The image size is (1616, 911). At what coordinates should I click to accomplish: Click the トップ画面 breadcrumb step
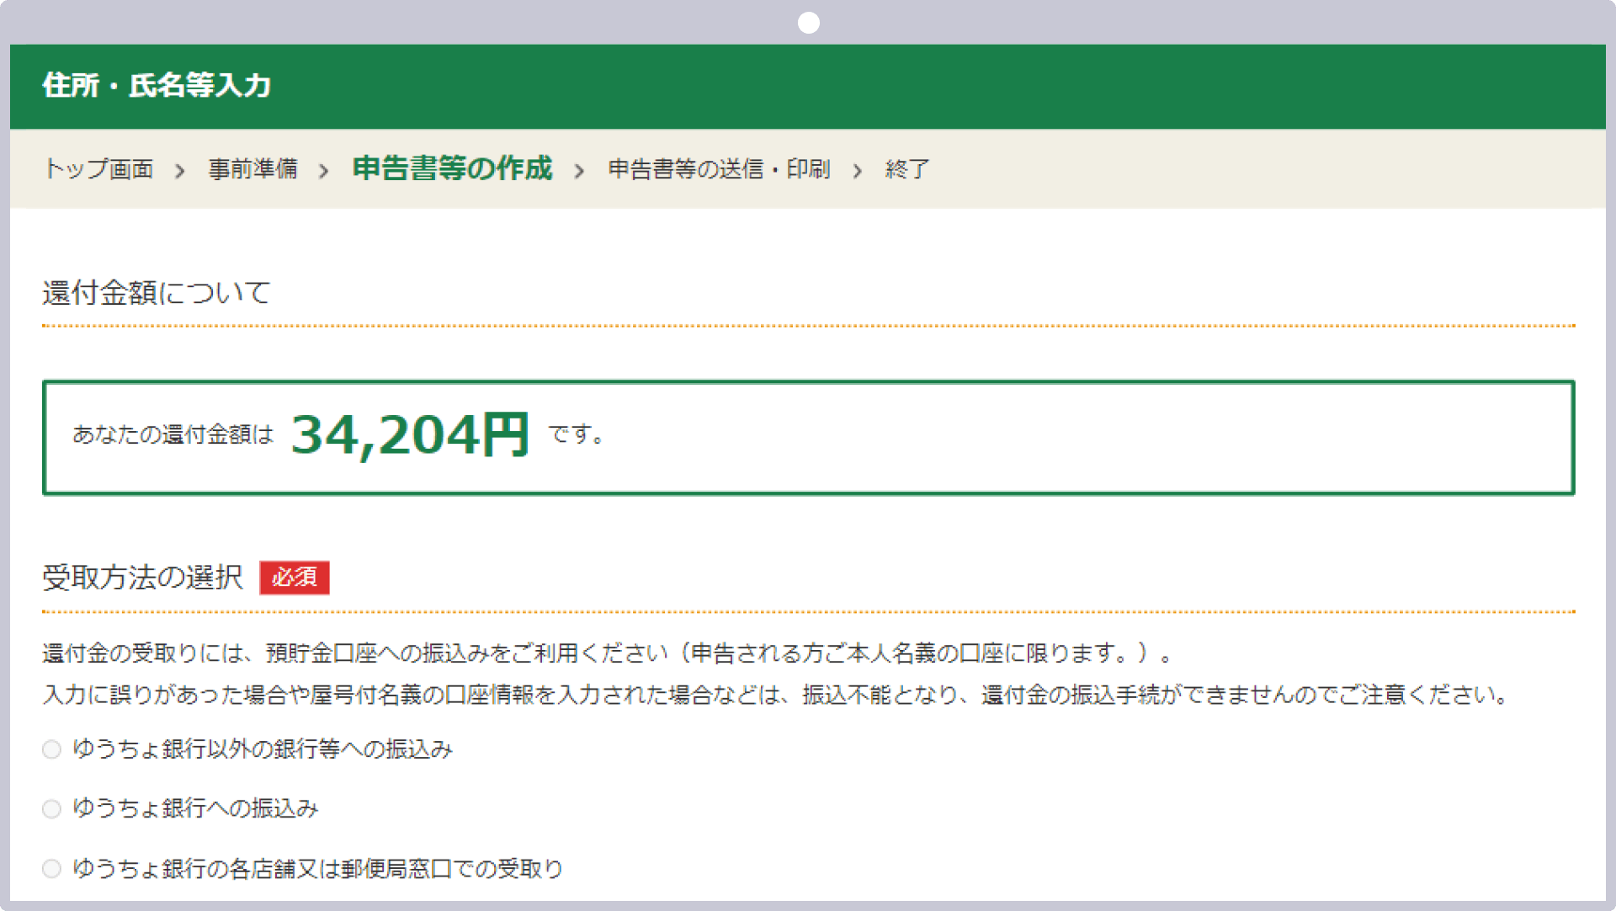[98, 169]
